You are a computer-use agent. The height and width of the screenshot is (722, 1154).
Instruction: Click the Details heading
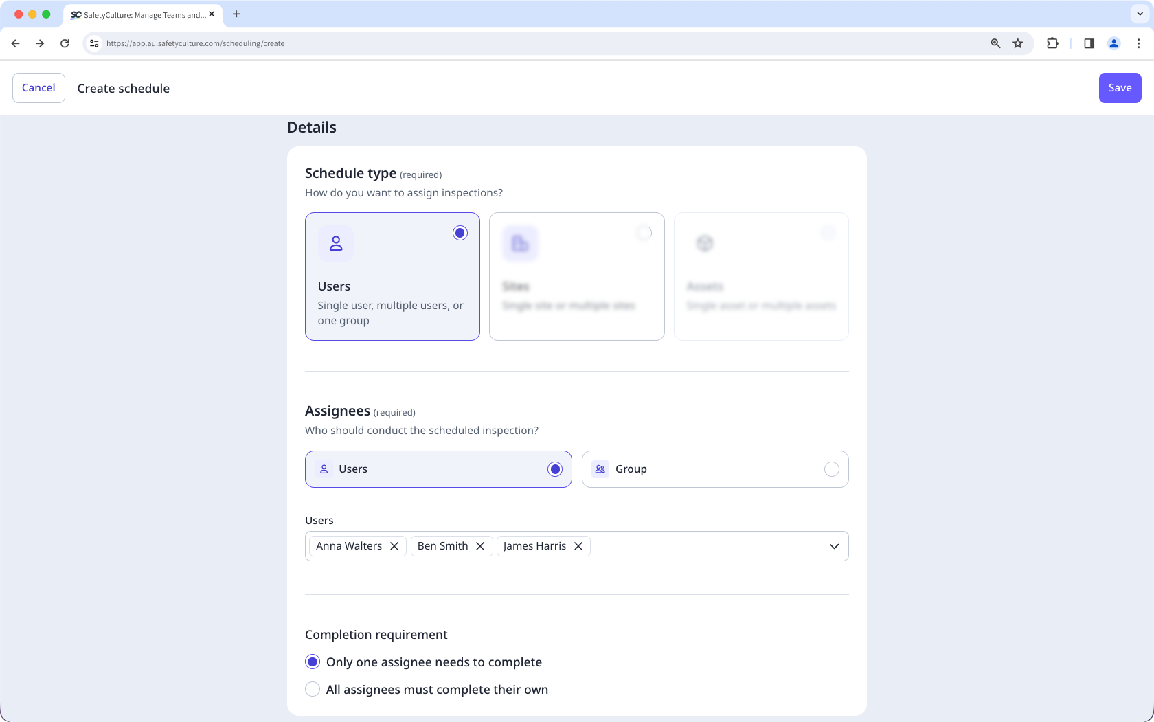(x=312, y=127)
